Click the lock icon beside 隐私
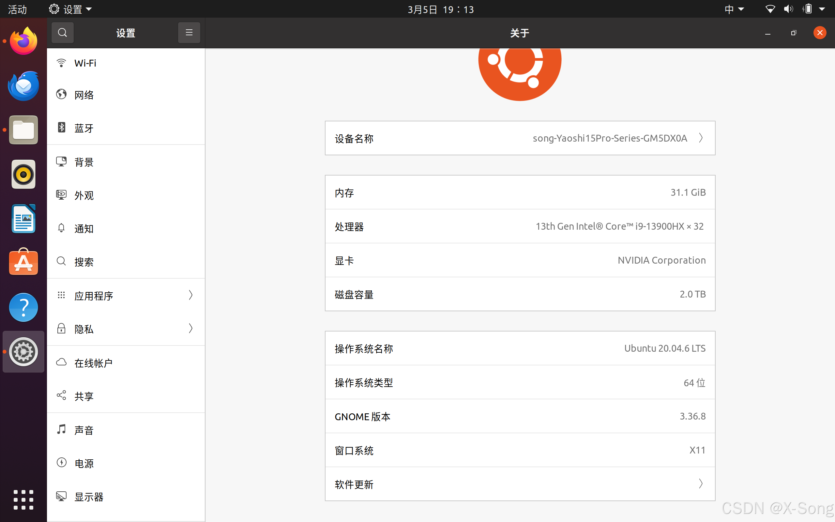This screenshot has width=835, height=522. click(x=61, y=328)
